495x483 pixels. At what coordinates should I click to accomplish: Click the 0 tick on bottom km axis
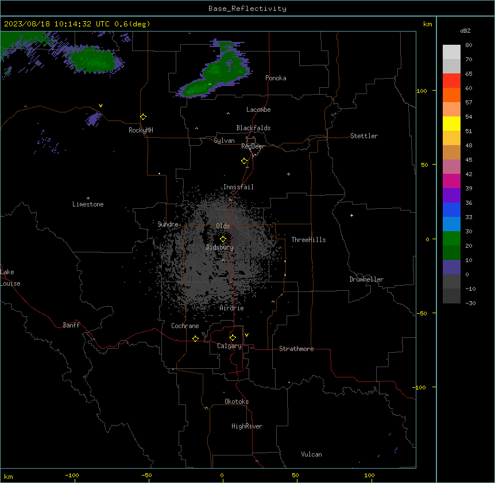point(222,475)
